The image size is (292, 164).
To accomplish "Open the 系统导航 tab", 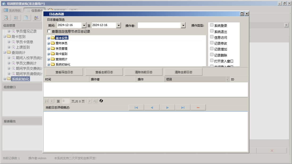I will click(x=12, y=10).
